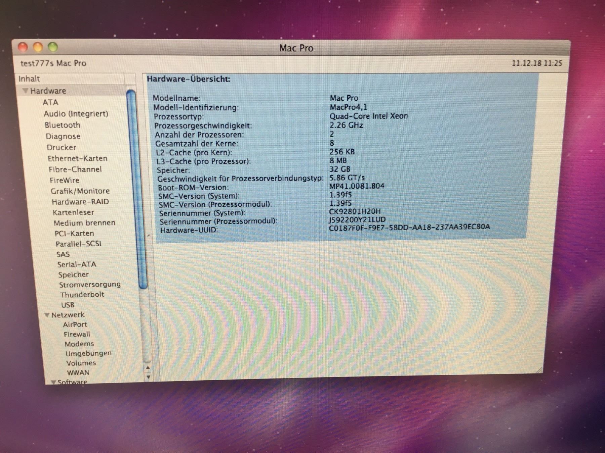This screenshot has width=605, height=453.
Task: Click the system serial CK92801H20H
Action: point(355,211)
